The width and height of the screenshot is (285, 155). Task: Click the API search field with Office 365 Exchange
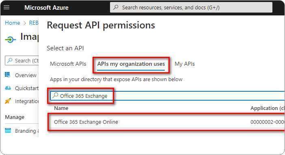pos(167,96)
